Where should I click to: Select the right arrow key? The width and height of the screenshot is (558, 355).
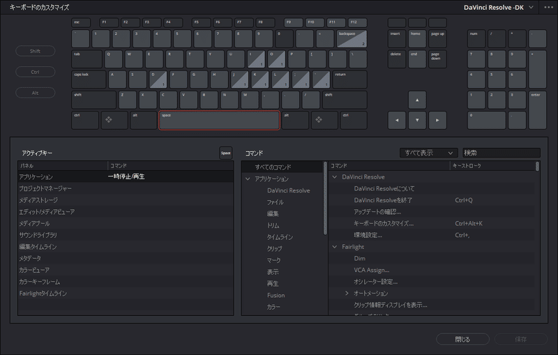point(437,120)
